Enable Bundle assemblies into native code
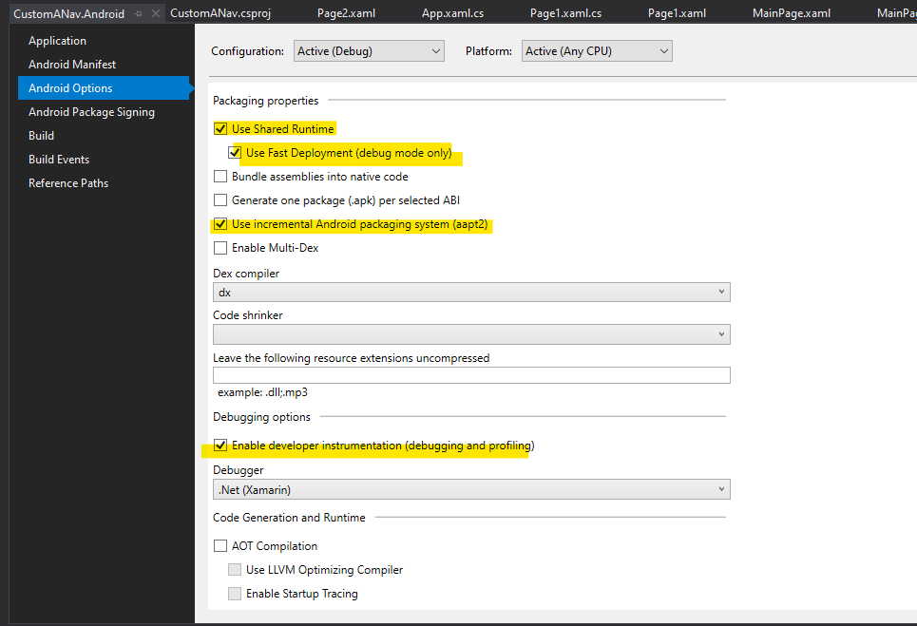 [x=220, y=177]
